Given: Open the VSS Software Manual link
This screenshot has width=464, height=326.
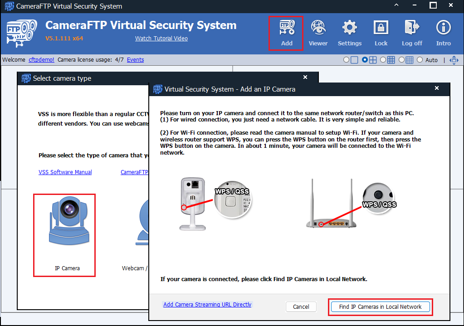Looking at the screenshot, I should click(x=65, y=172).
